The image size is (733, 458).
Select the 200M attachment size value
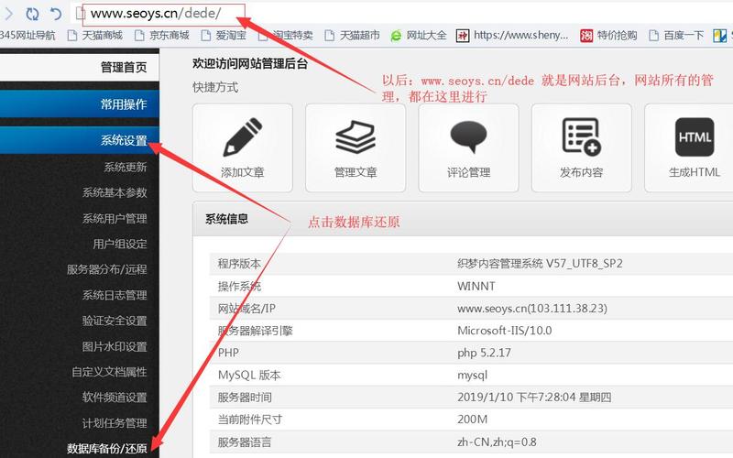pos(472,420)
